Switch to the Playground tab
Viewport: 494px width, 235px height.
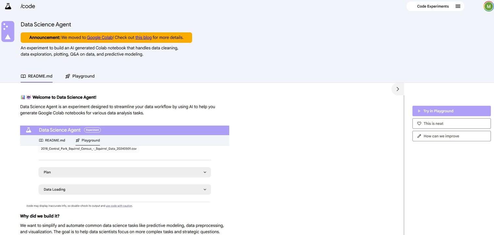(80, 76)
